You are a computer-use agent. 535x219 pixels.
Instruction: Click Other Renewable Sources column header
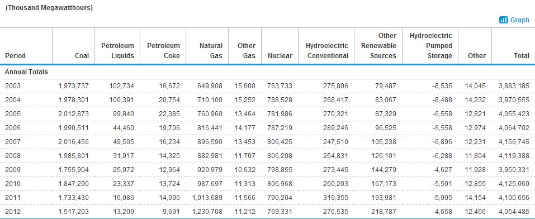click(x=378, y=46)
